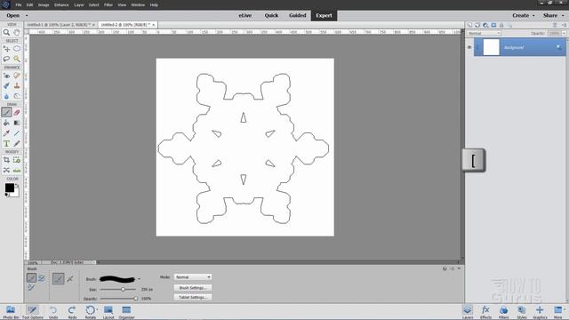Switch to Quick mode
Viewport: 569px width, 320px height.
(x=271, y=15)
